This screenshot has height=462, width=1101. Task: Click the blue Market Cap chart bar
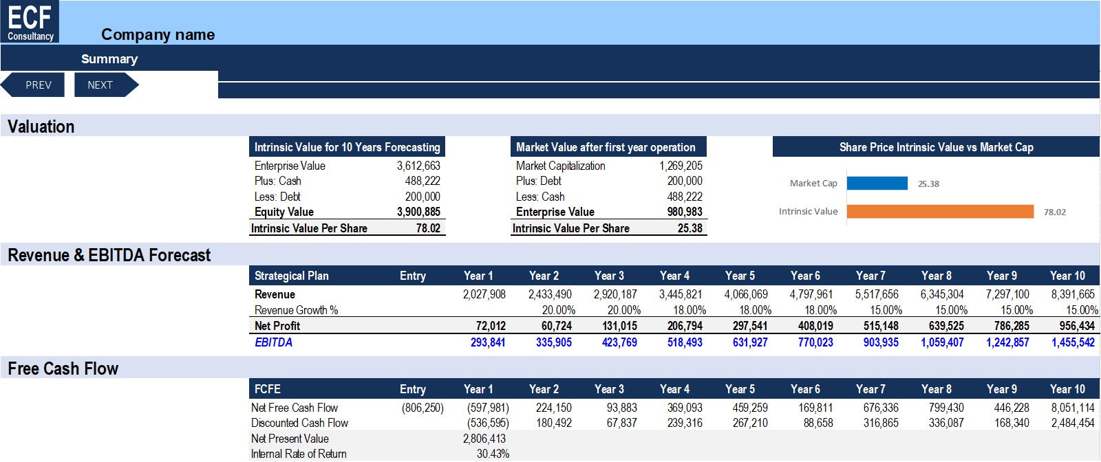tap(877, 184)
